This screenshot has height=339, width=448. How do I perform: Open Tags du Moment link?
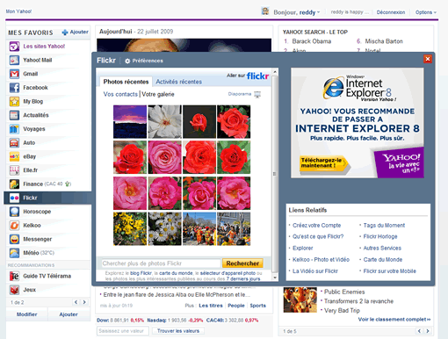(x=384, y=225)
